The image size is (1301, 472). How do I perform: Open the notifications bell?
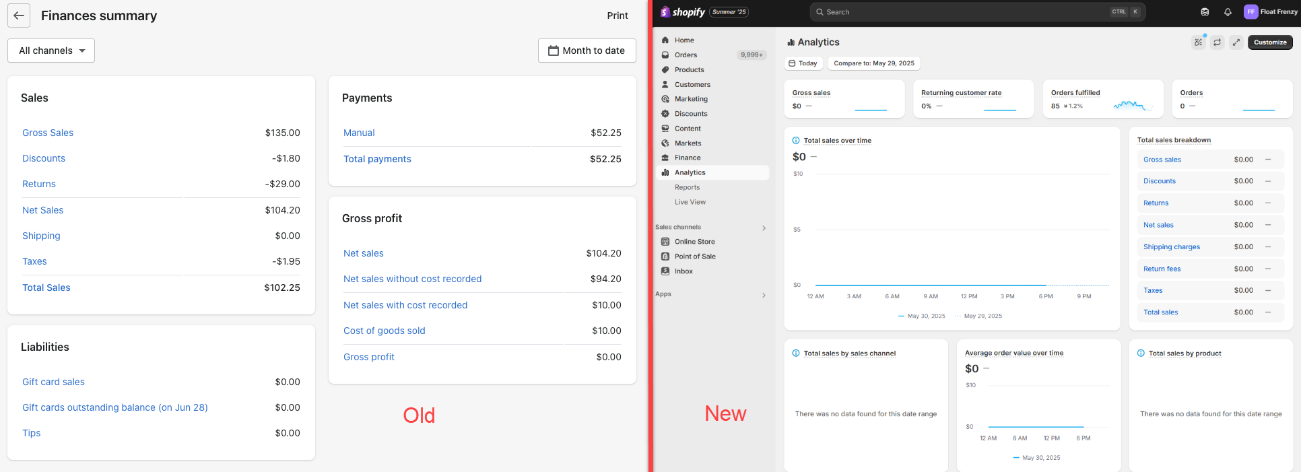pos(1228,12)
